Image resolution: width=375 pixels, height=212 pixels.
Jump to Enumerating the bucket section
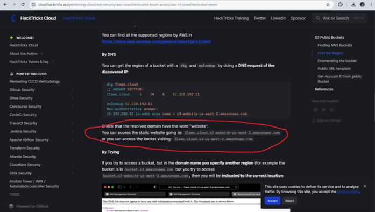[x=337, y=61]
